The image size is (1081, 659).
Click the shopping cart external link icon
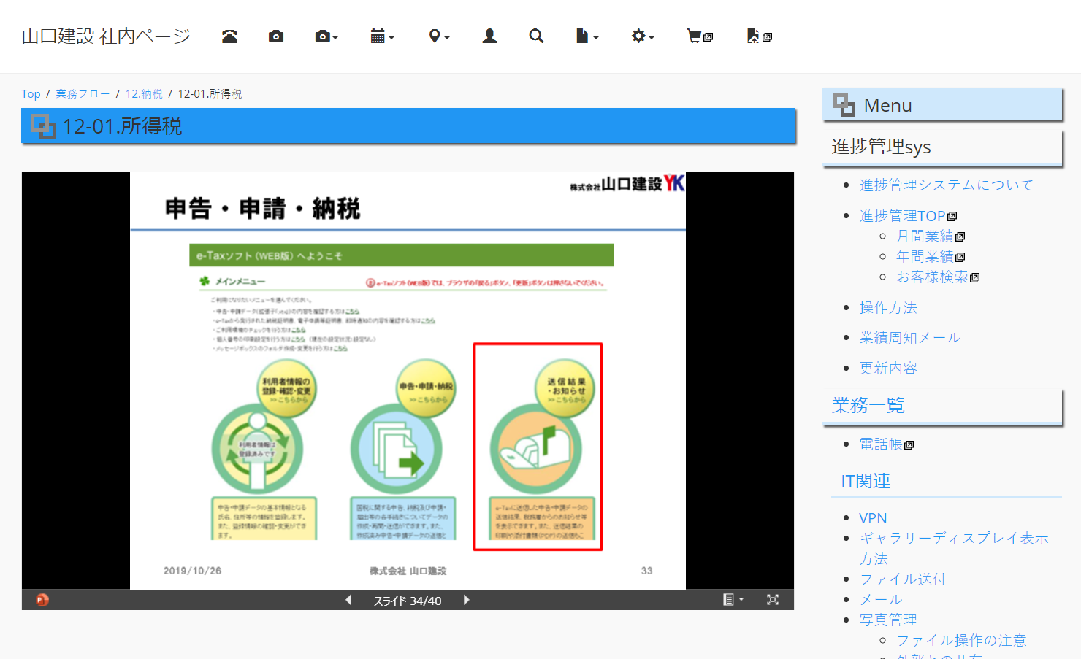click(x=700, y=36)
